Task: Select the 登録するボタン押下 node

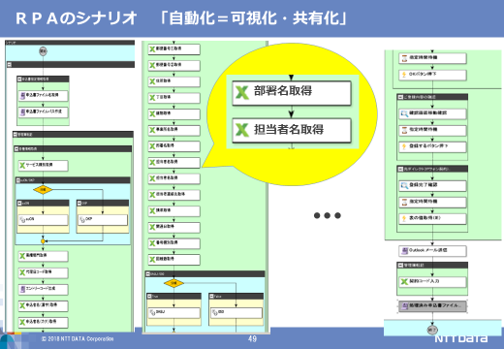Action: coord(432,146)
